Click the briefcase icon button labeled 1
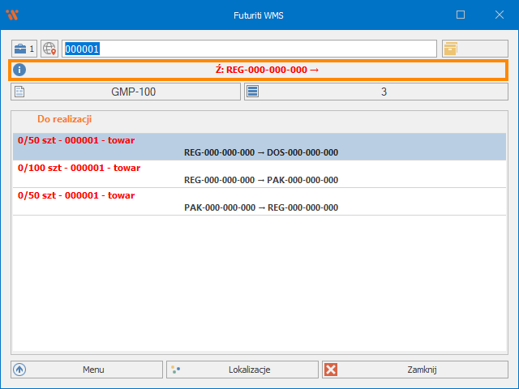The width and height of the screenshot is (519, 389). tap(24, 49)
